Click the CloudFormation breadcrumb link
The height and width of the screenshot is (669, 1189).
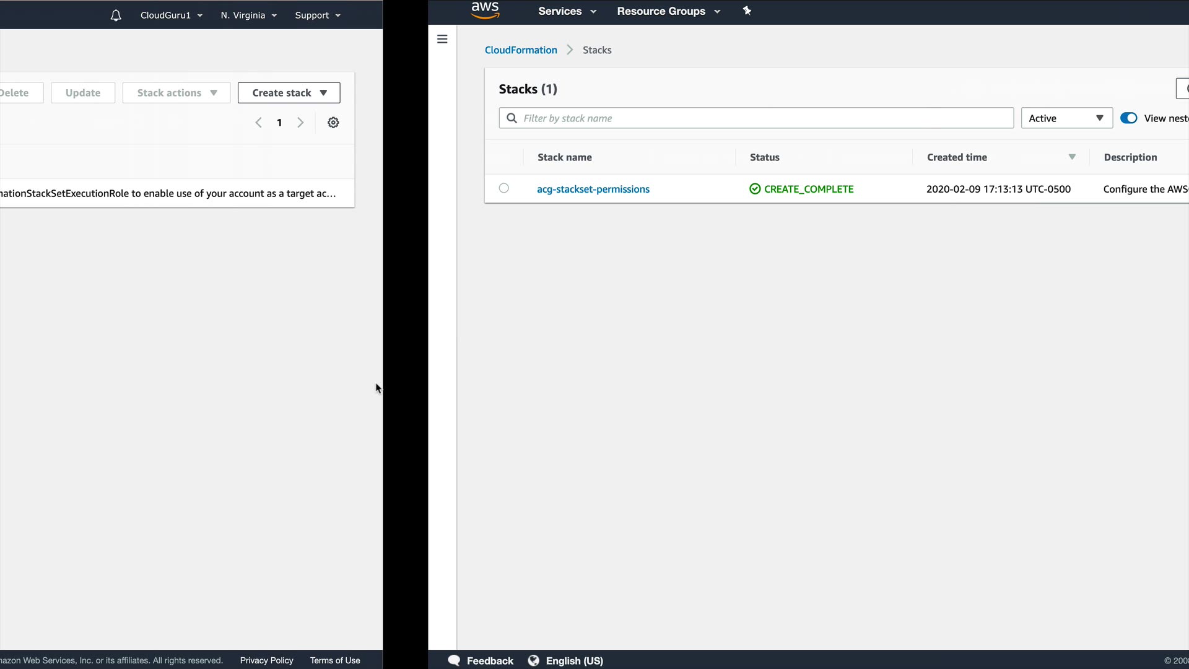click(x=520, y=50)
